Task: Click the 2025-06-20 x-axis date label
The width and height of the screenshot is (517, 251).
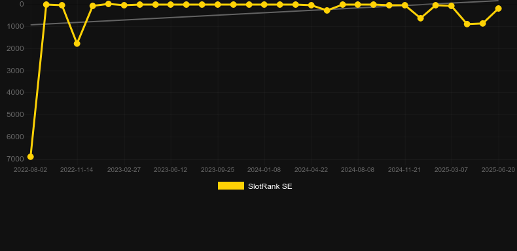Action: point(498,170)
